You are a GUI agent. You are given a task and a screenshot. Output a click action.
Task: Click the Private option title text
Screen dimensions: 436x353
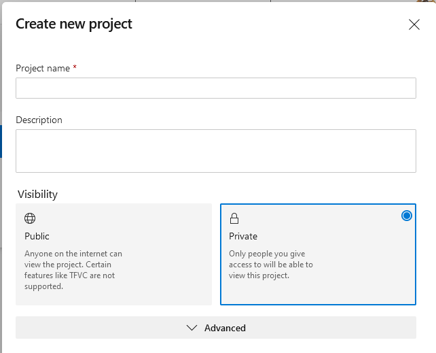243,236
